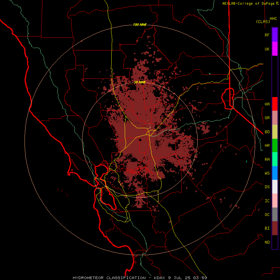The width and height of the screenshot is (280, 280).
Task: Click the GC gray legend swatch
Action: point(275,214)
